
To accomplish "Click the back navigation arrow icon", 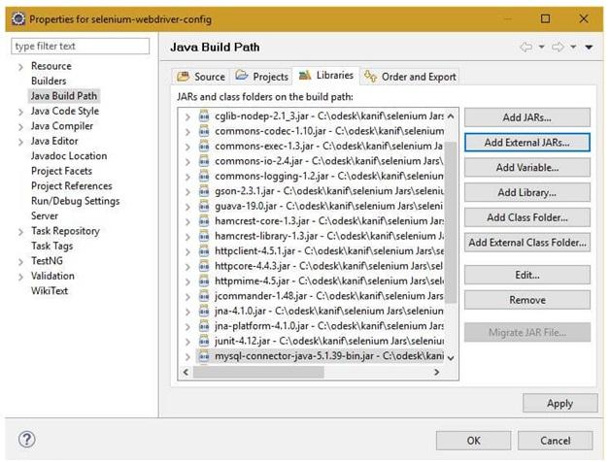I will point(526,47).
